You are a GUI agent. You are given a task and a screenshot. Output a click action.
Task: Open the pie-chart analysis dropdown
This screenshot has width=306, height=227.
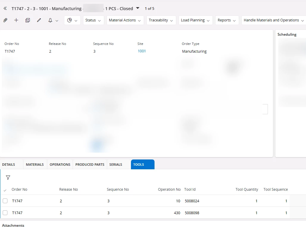pyautogui.click(x=72, y=20)
